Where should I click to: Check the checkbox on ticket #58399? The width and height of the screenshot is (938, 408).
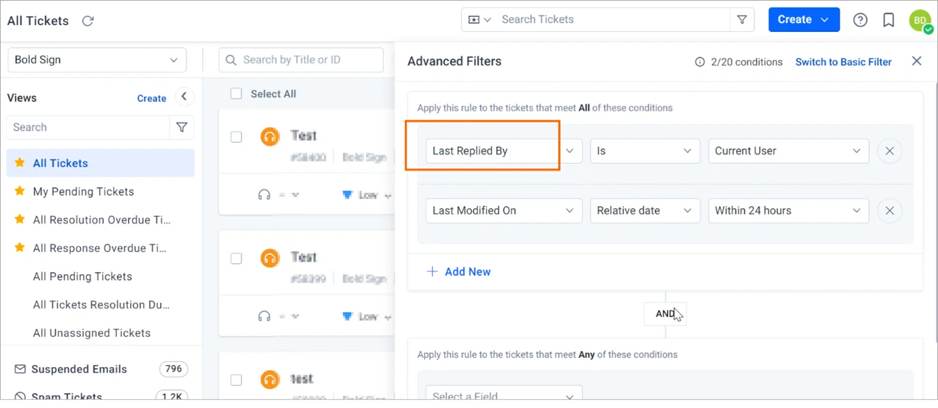[x=236, y=258]
